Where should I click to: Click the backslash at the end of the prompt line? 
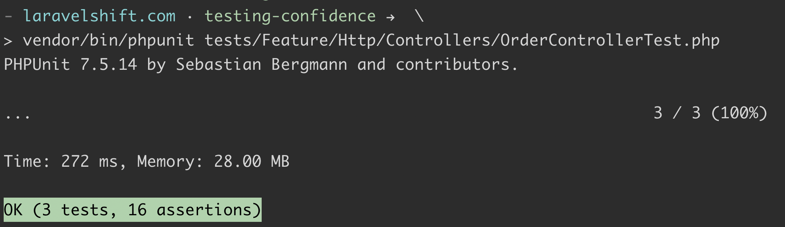[419, 16]
